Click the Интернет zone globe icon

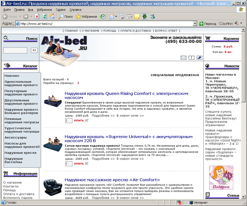pos(191,203)
